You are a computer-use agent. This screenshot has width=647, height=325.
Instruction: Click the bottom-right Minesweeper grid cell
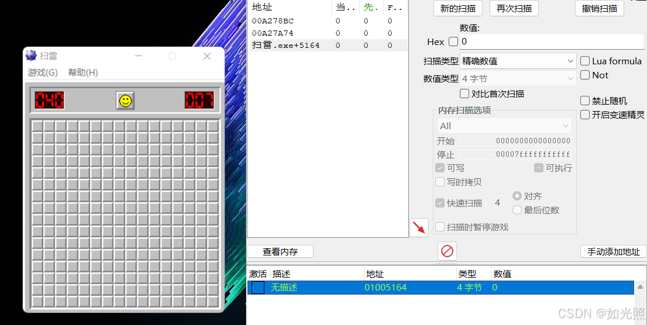213,302
